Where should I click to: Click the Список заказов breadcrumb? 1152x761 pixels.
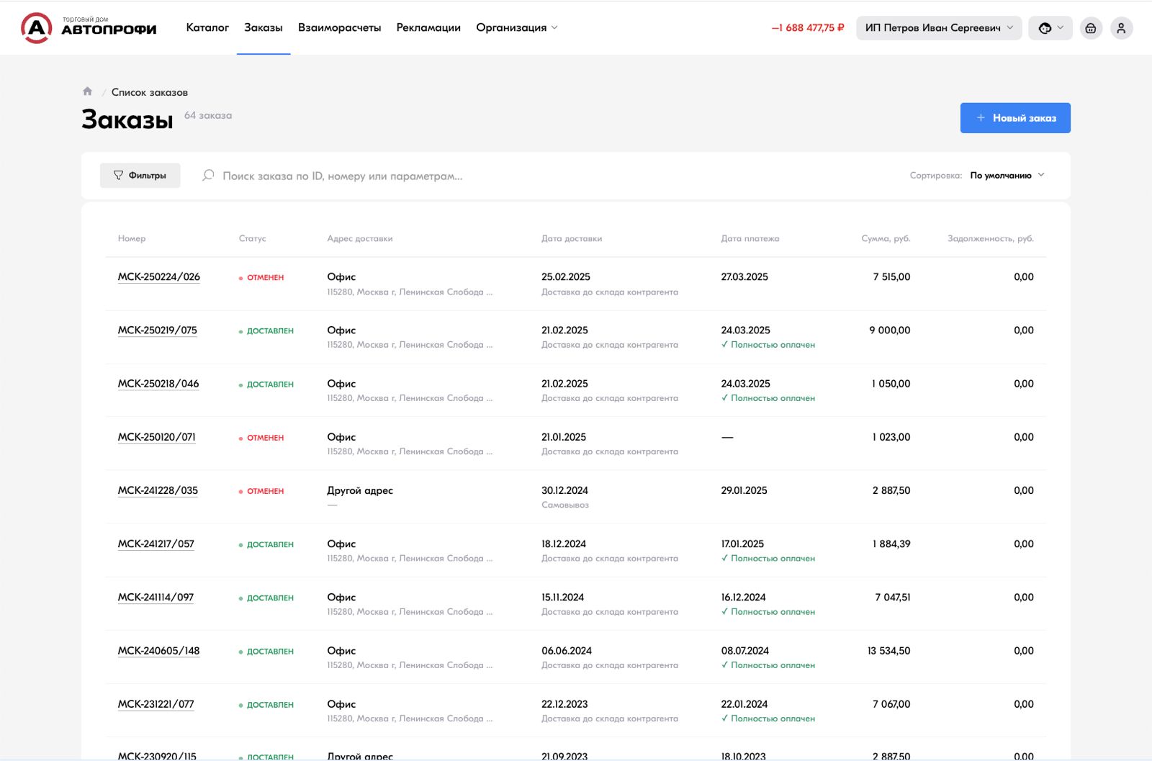149,92
